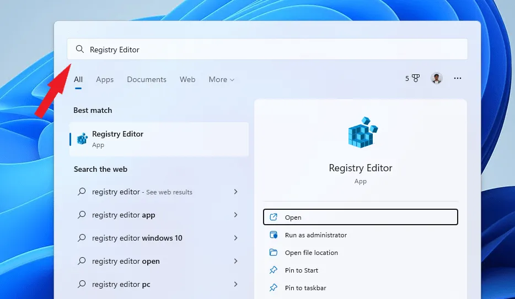Focus the Registry Editor search input field
515x299 pixels.
267,49
